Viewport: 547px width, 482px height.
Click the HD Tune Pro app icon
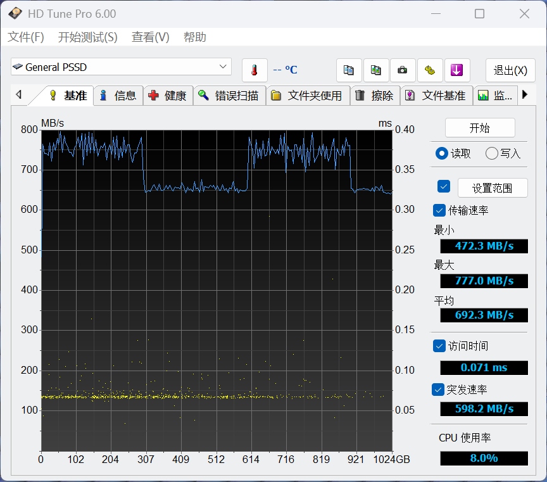tap(15, 13)
